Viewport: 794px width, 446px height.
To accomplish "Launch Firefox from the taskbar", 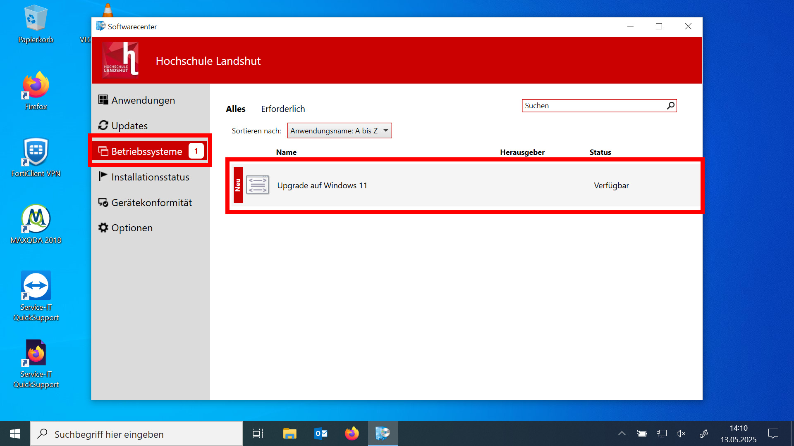I will click(x=352, y=434).
